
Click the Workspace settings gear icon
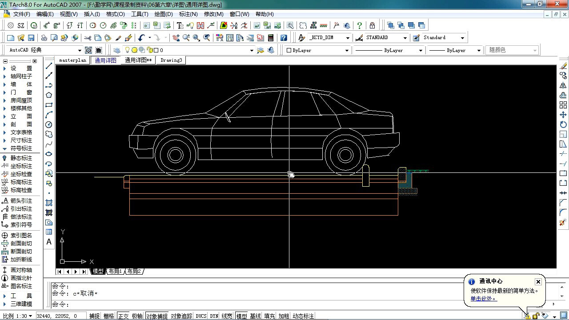(88, 50)
